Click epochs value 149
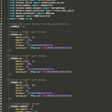 point(29,40)
